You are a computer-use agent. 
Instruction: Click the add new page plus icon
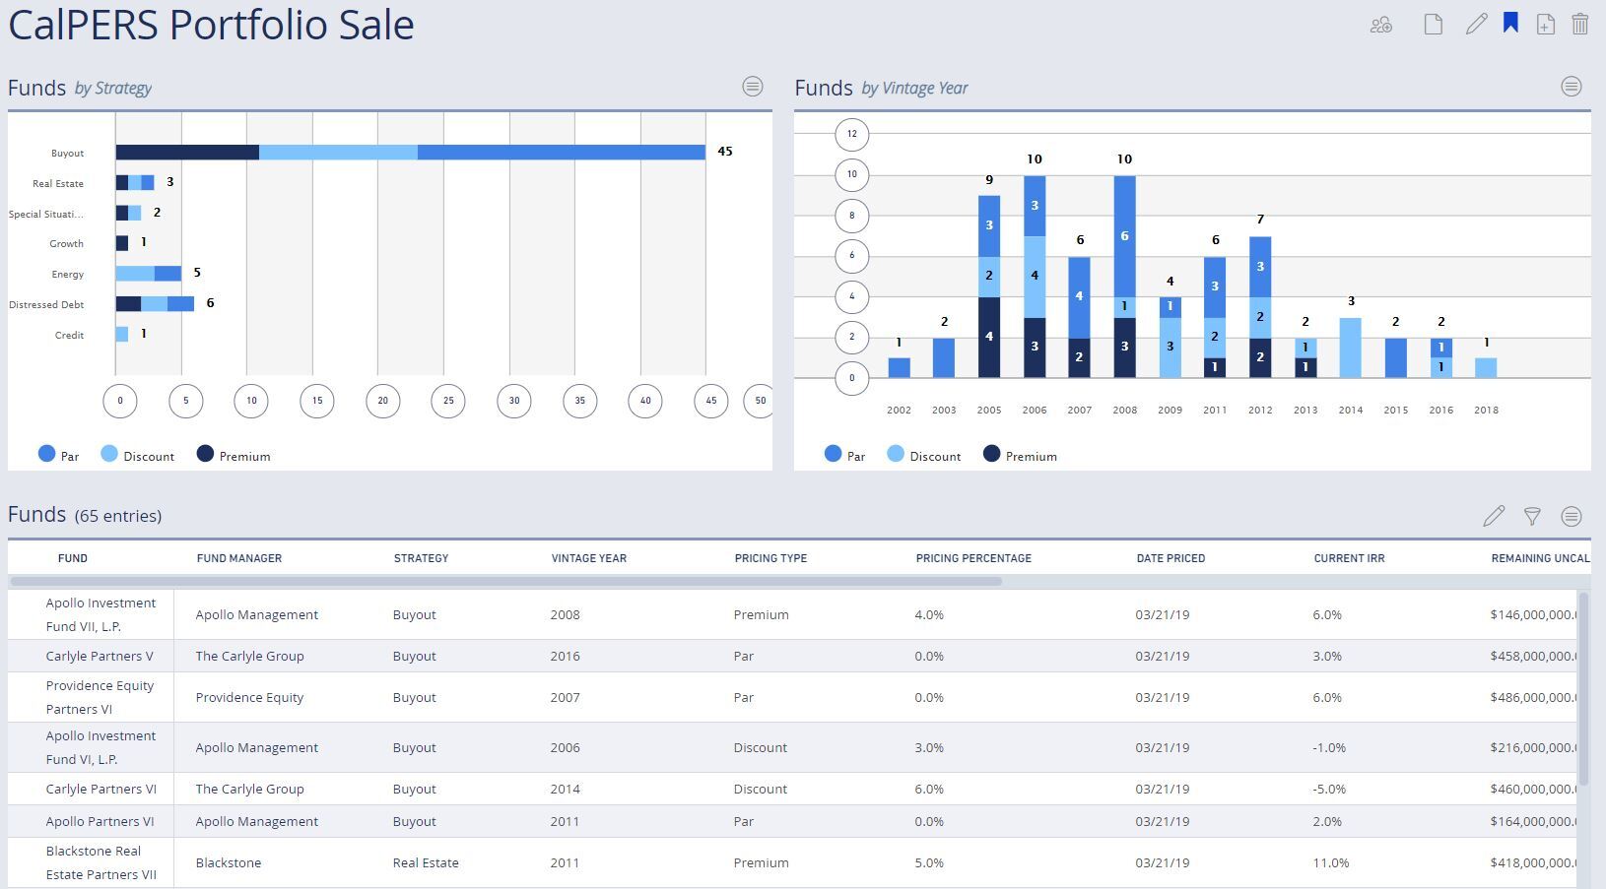coord(1546,25)
